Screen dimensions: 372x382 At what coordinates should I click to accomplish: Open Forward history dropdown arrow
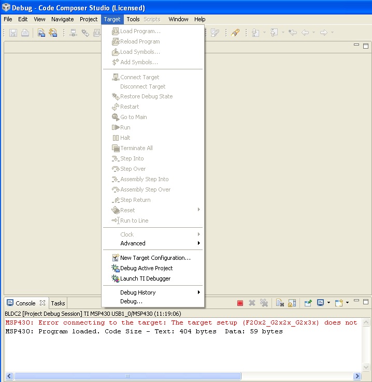coord(332,33)
